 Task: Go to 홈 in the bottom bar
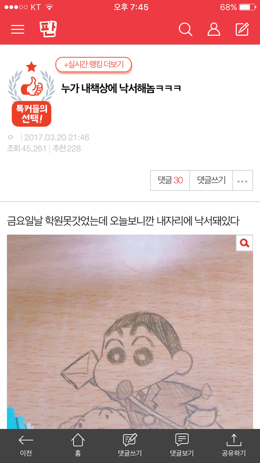tap(78, 445)
